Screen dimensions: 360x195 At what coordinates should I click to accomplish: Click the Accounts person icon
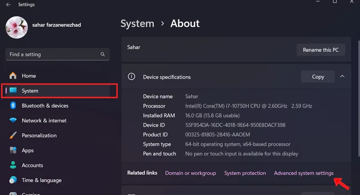click(x=13, y=165)
